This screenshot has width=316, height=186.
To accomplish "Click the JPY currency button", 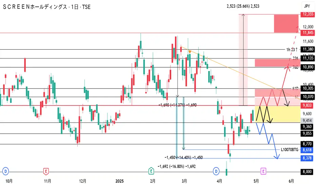I will tap(307, 6).
